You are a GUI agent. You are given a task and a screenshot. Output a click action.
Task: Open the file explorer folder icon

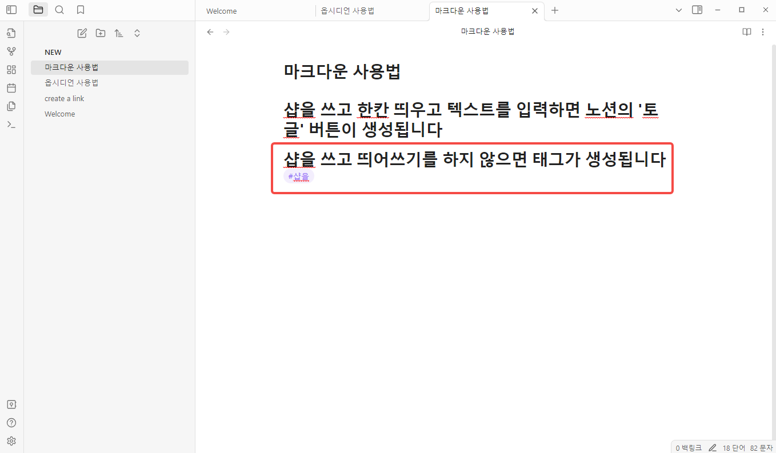click(x=38, y=10)
